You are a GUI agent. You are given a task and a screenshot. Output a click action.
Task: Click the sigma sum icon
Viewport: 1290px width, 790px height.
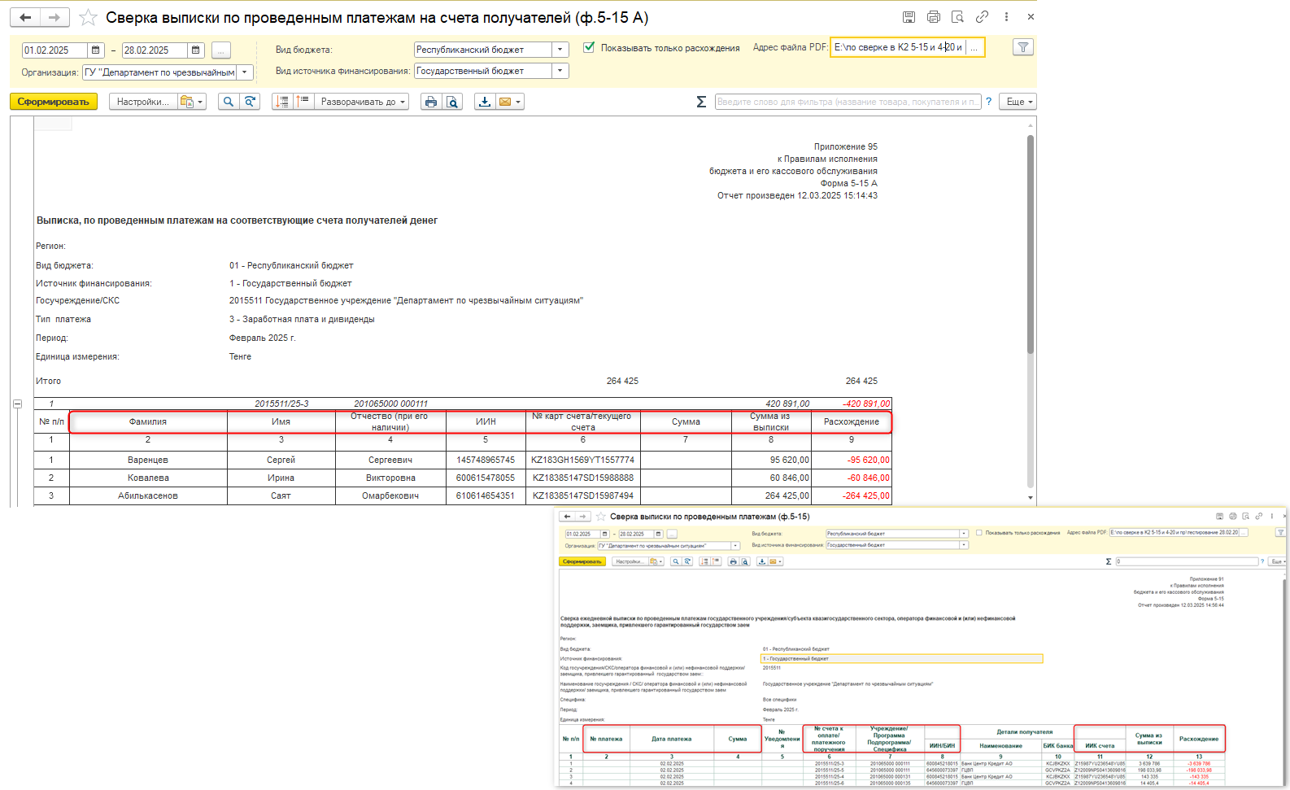tap(701, 102)
